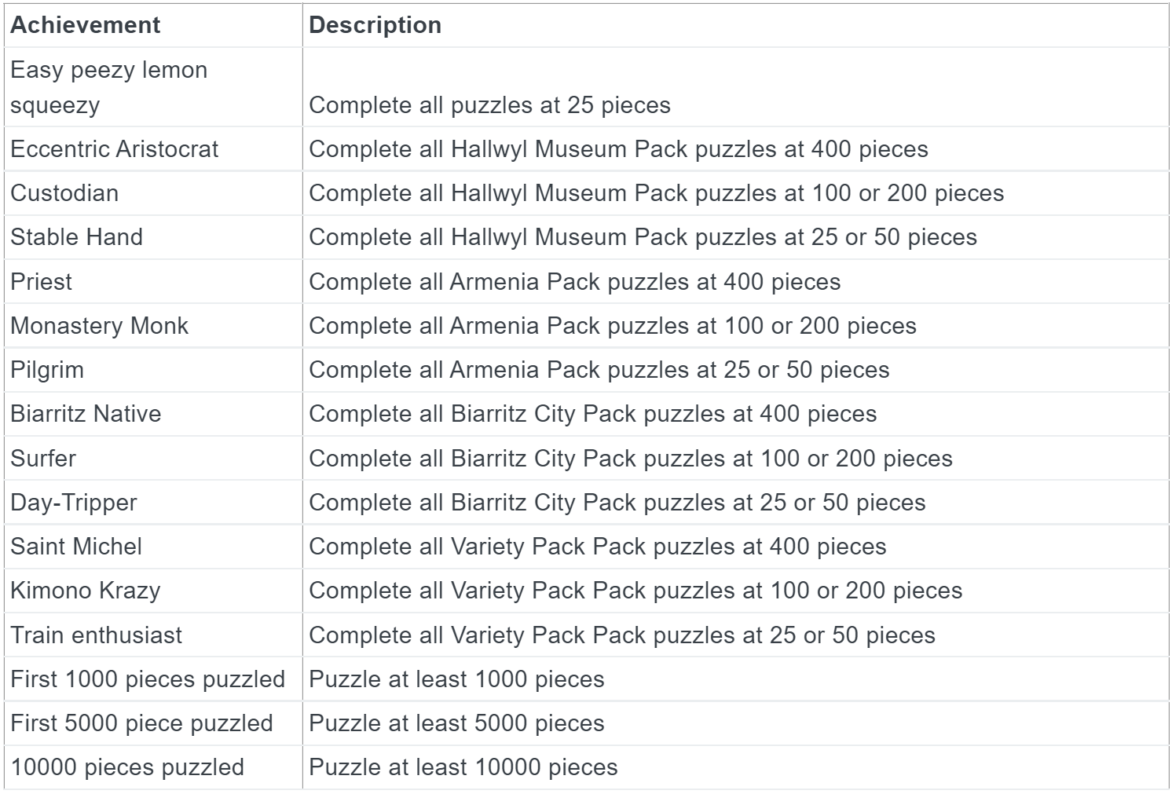This screenshot has width=1172, height=794.
Task: Select the 'Complete all puzzles at 25 pieces' description
Action: 489,105
